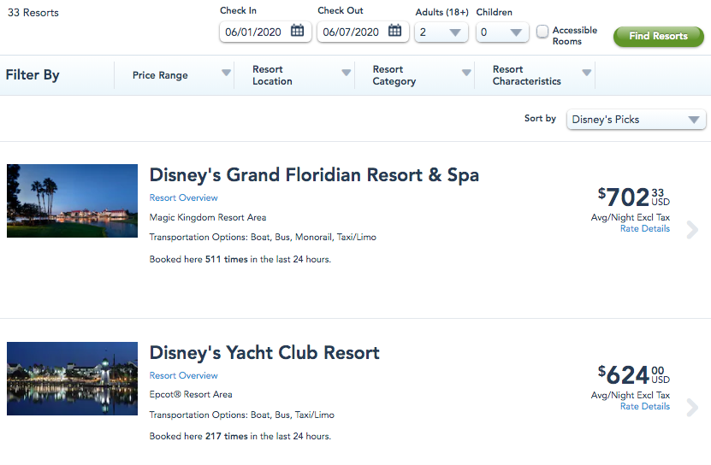Open Yacht Club Resort Overview link
This screenshot has height=465, width=711.
(x=183, y=375)
